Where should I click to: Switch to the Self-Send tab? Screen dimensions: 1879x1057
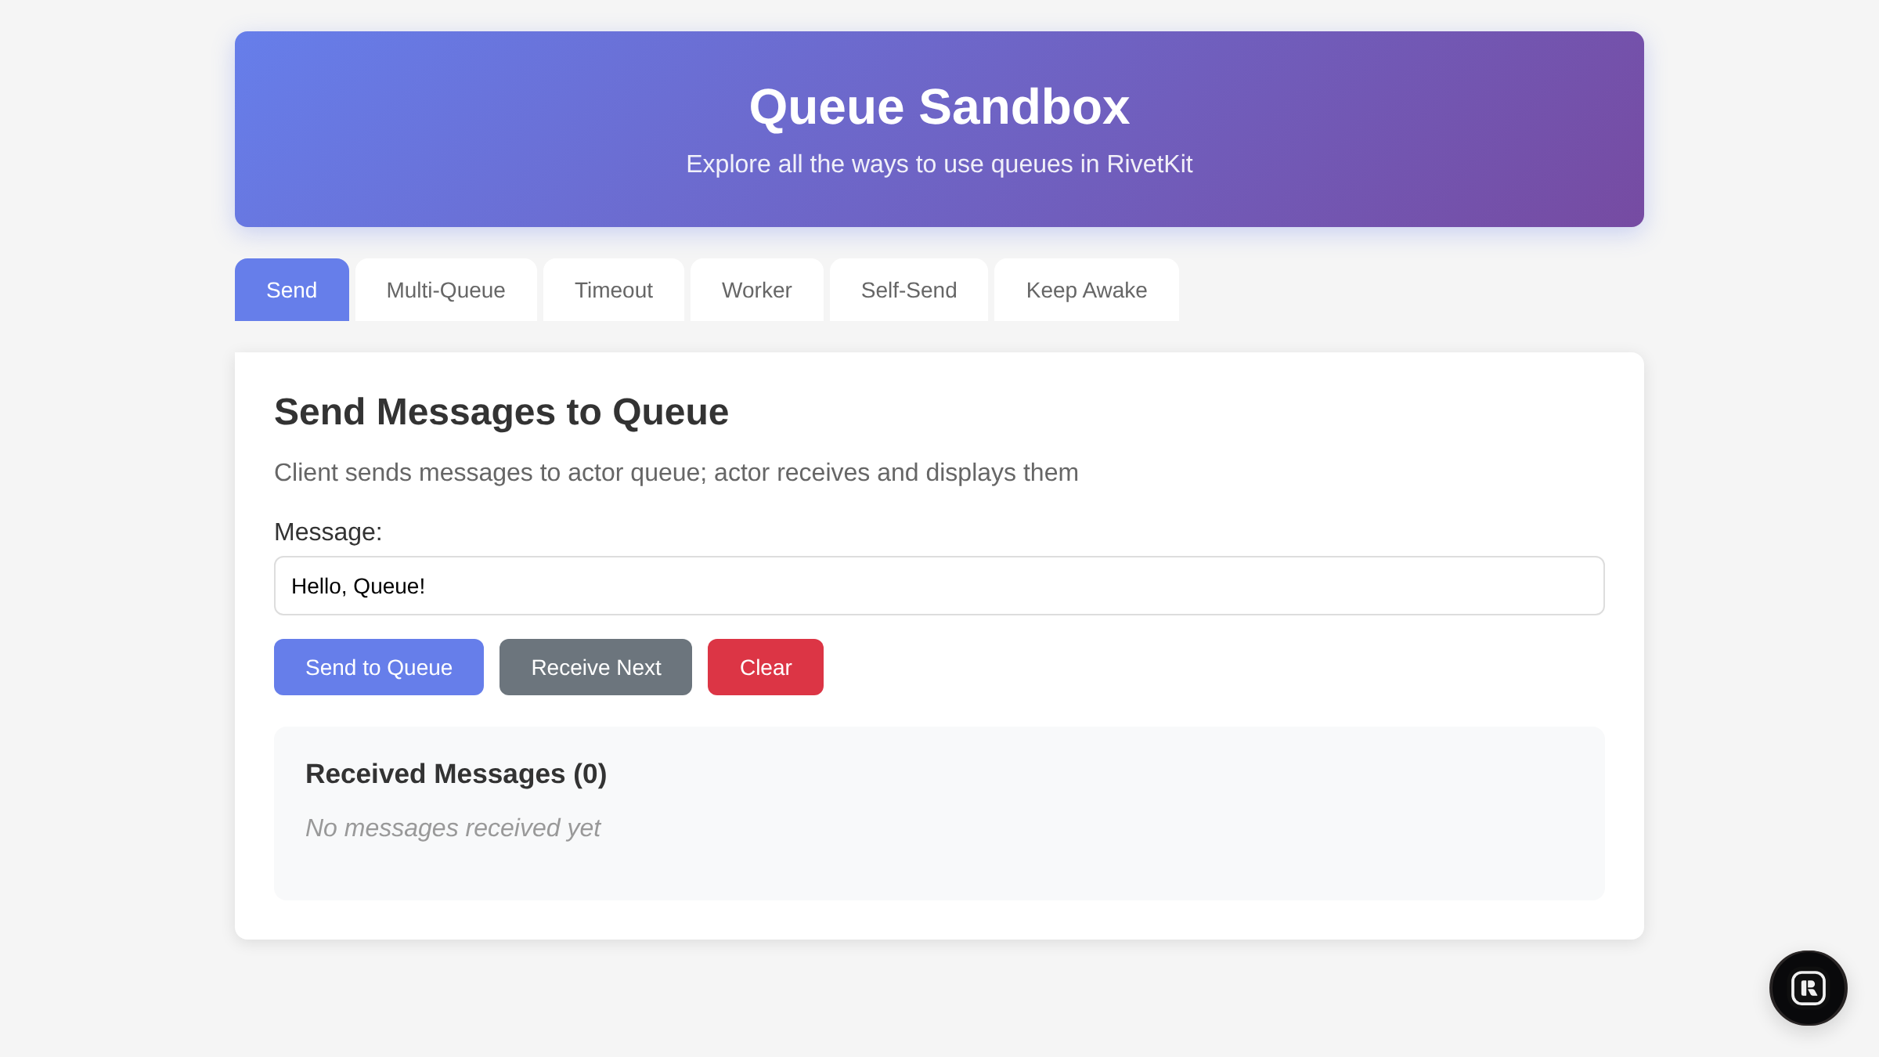pos(909,290)
